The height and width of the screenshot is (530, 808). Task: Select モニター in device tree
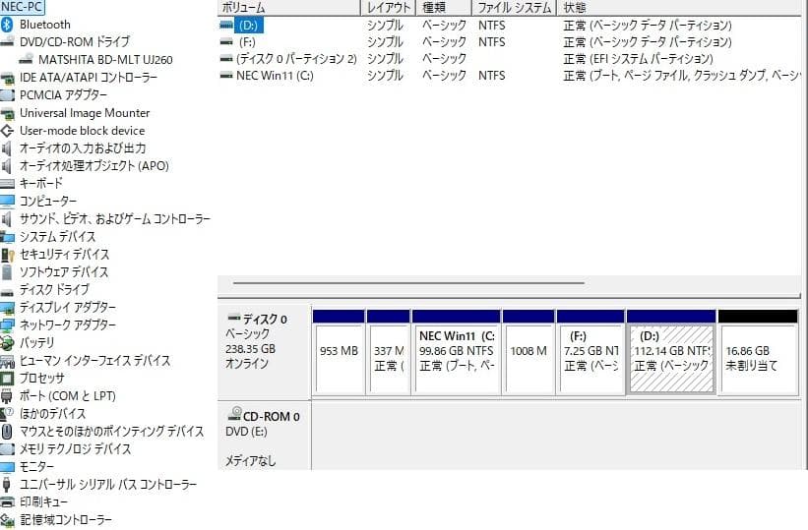click(36, 467)
